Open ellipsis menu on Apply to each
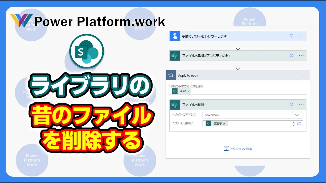The height and width of the screenshot is (183, 326). [305, 75]
